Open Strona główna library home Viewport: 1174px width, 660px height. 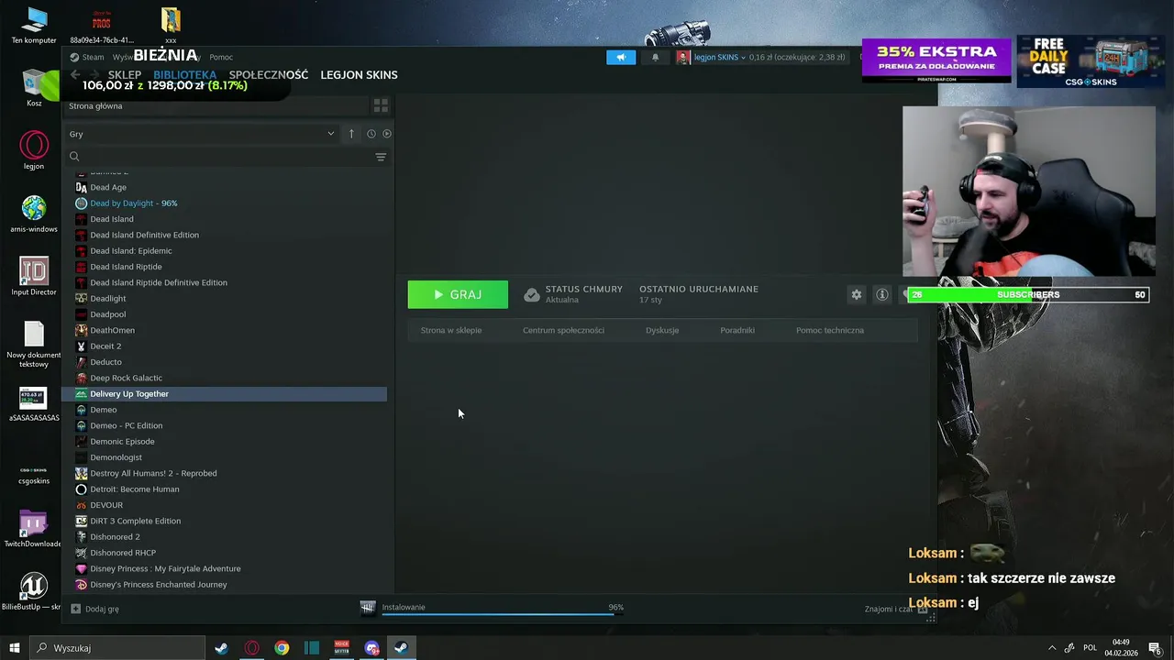(95, 105)
